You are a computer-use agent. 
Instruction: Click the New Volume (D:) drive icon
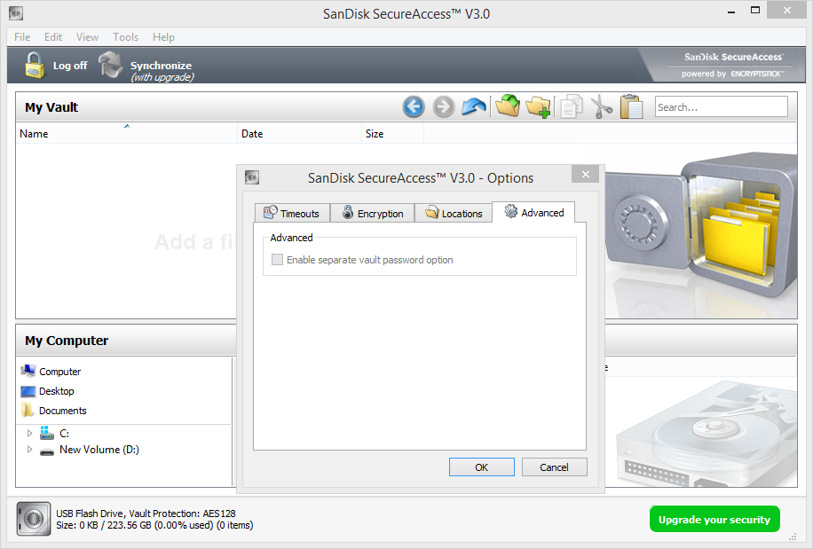click(x=47, y=451)
